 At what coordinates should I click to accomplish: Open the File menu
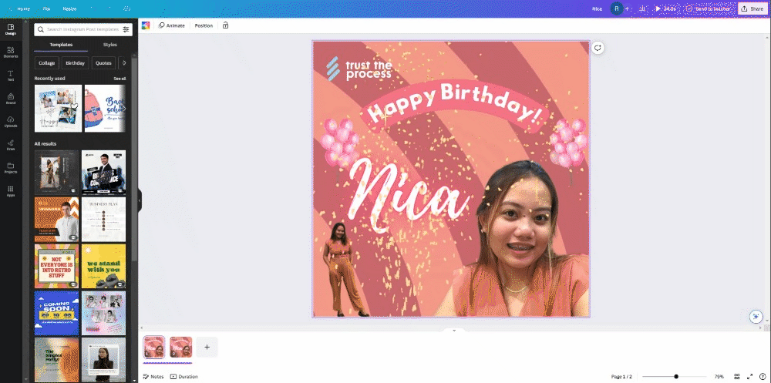(47, 8)
